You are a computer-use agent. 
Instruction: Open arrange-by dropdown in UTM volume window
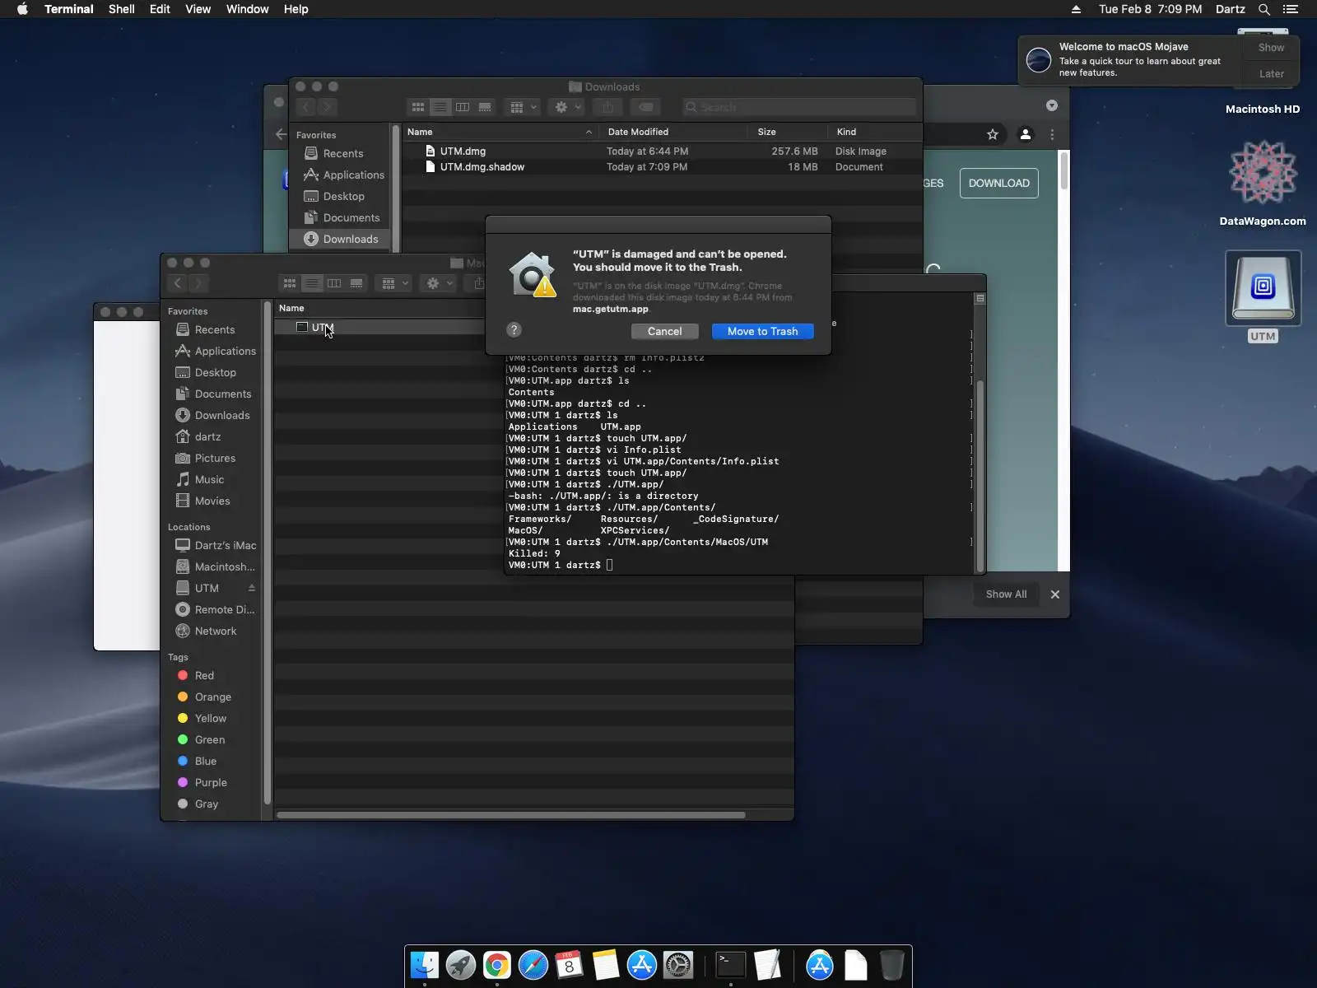(x=393, y=283)
